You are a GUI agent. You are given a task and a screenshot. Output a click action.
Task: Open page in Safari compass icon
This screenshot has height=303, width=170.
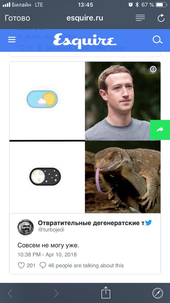(x=158, y=293)
